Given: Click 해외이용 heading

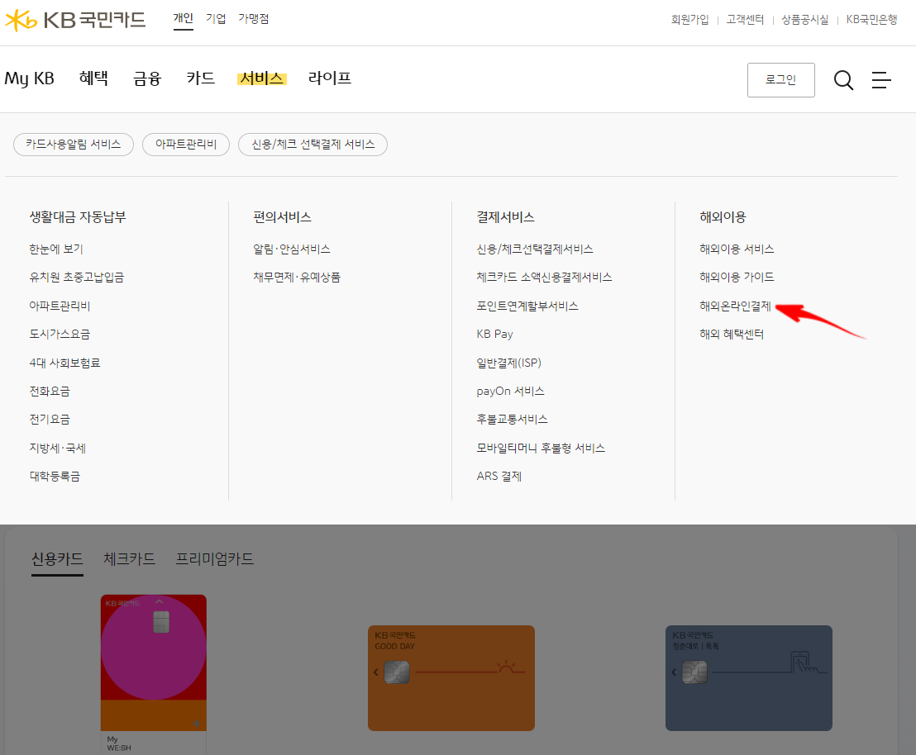Looking at the screenshot, I should coord(723,217).
